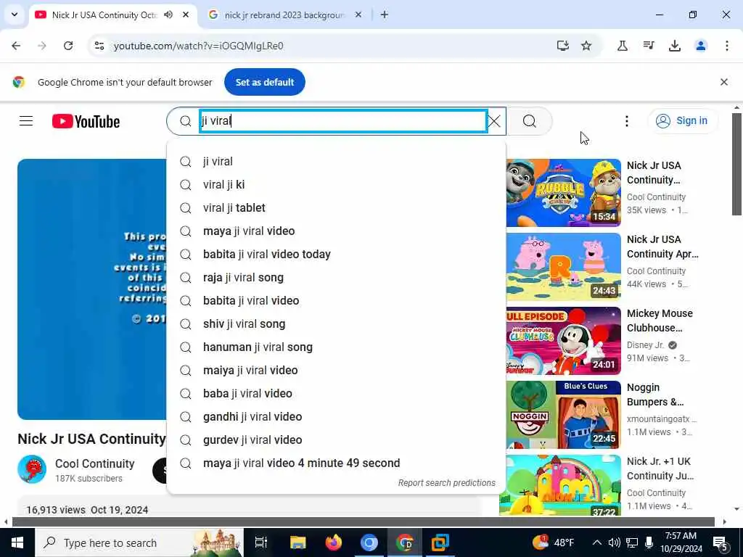The image size is (743, 557).
Task: Choose 'baba ji viral video' suggestion
Action: coord(337,394)
